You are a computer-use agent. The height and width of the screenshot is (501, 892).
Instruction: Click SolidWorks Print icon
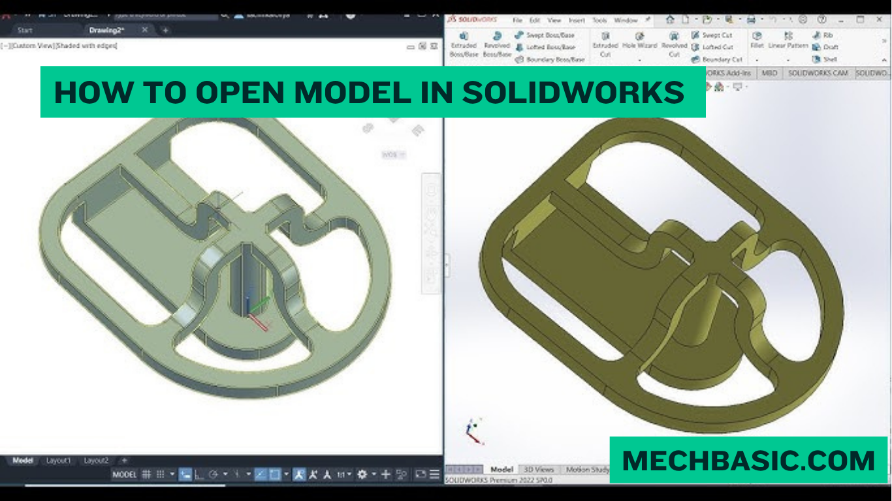(x=751, y=20)
